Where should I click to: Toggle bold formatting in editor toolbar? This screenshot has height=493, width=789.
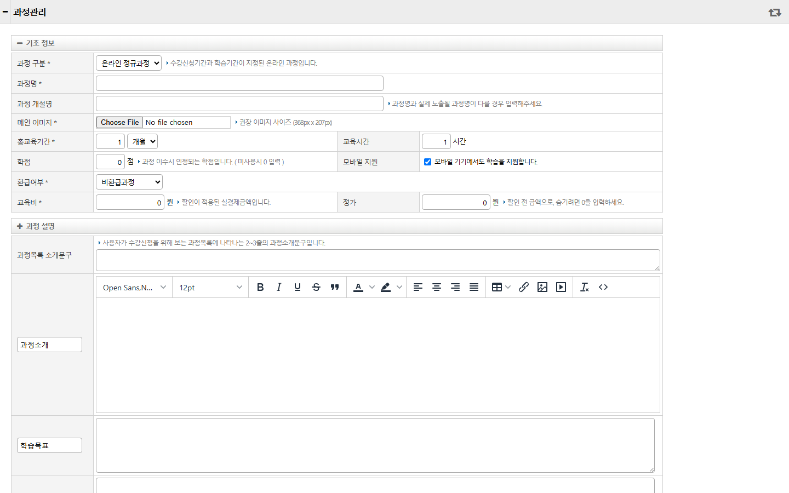point(260,287)
